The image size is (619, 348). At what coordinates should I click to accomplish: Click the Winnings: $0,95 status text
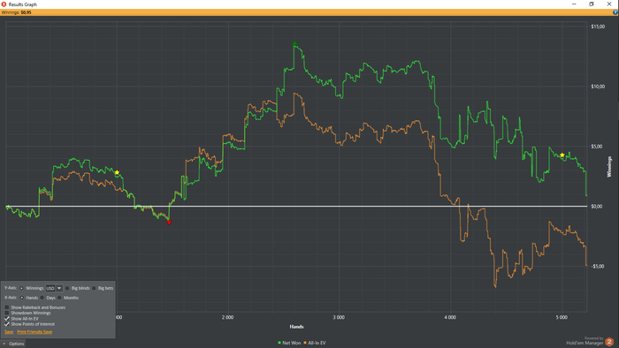tap(16, 12)
